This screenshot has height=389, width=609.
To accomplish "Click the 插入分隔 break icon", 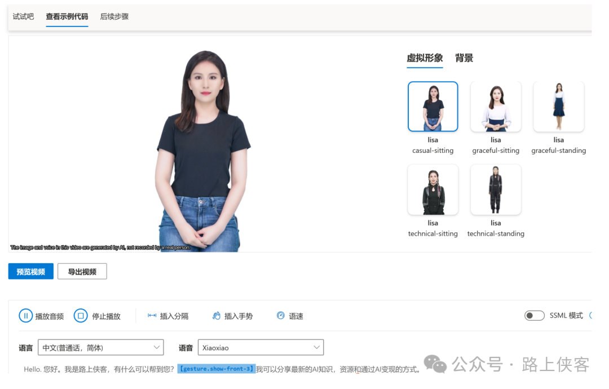I will (152, 316).
